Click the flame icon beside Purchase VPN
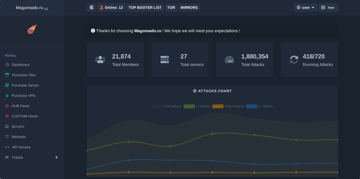This screenshot has height=179, width=360. (7, 96)
